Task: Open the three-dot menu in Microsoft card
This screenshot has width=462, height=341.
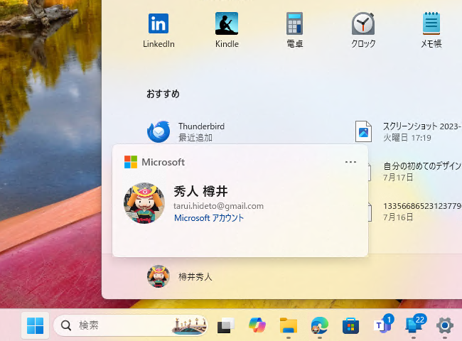Action: [350, 162]
